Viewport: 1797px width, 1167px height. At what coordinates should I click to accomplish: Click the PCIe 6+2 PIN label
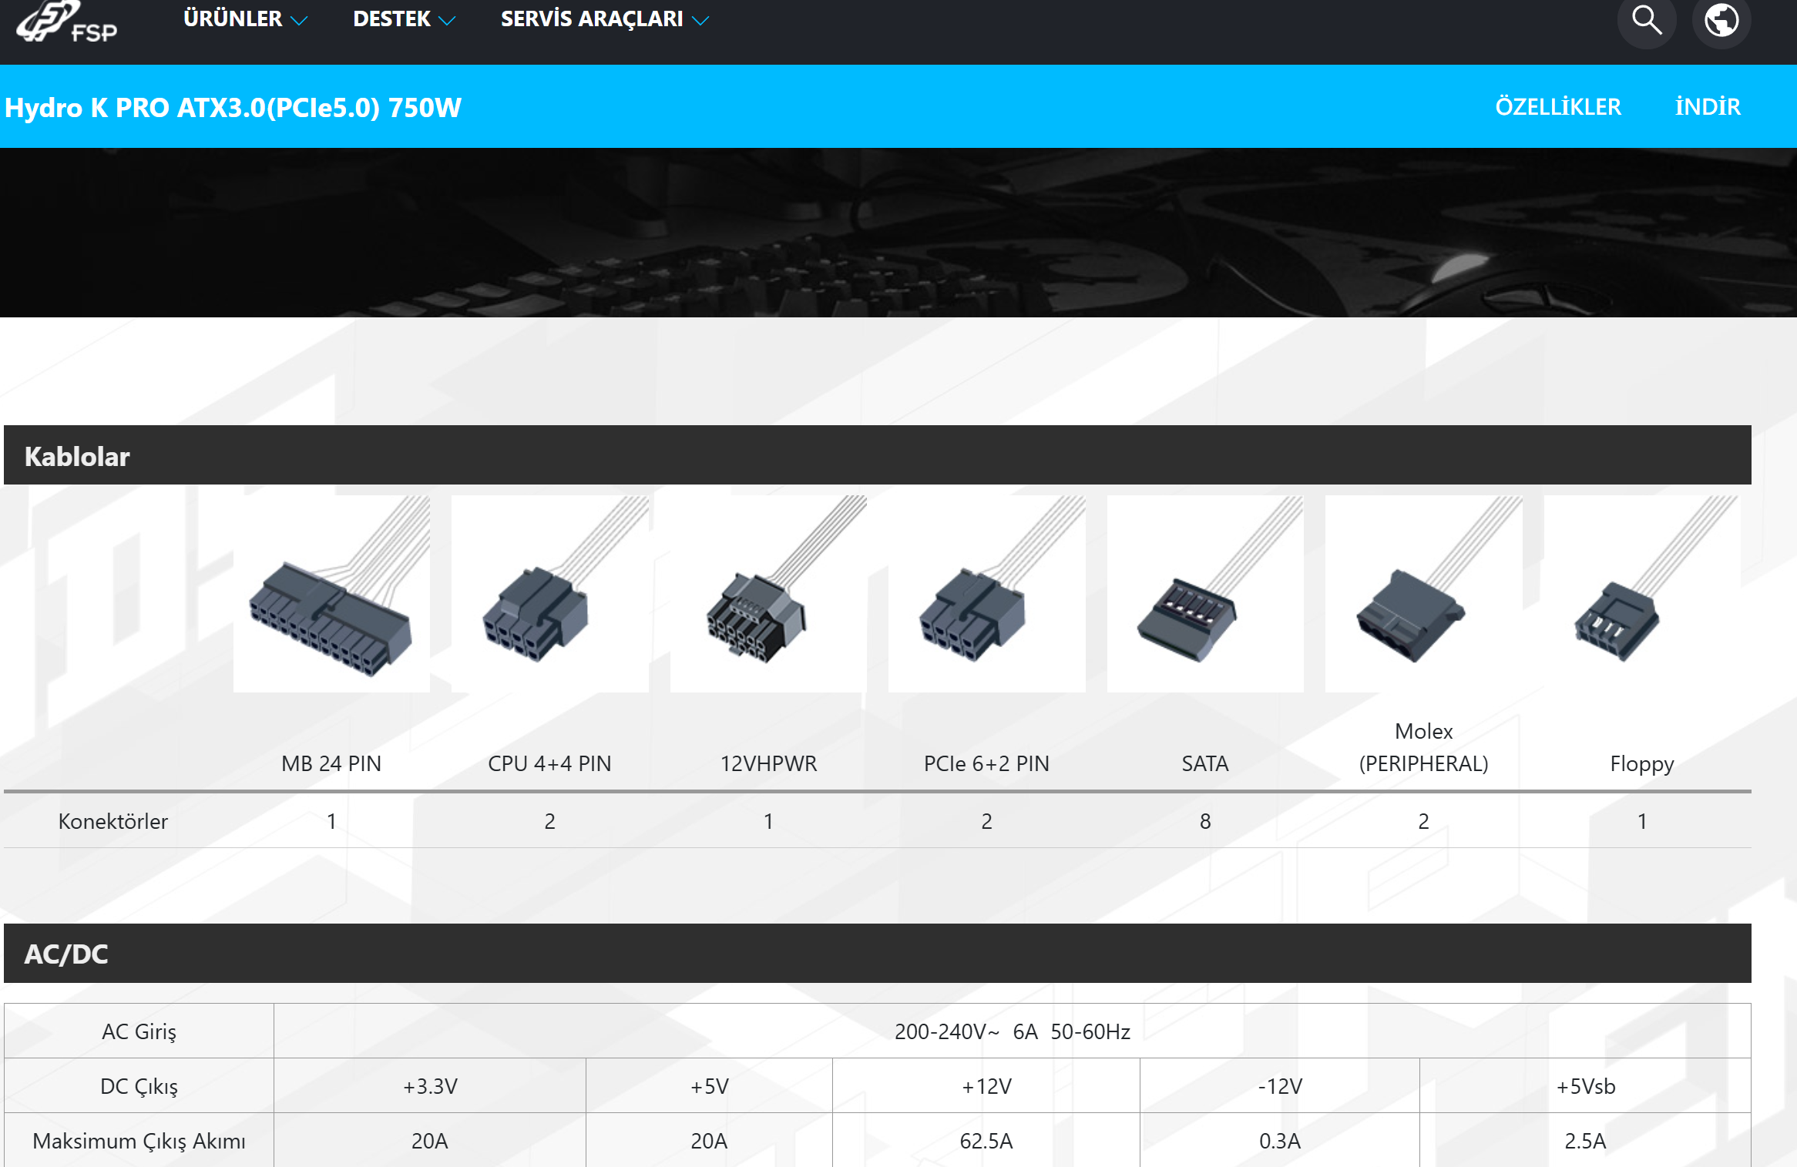click(x=986, y=763)
